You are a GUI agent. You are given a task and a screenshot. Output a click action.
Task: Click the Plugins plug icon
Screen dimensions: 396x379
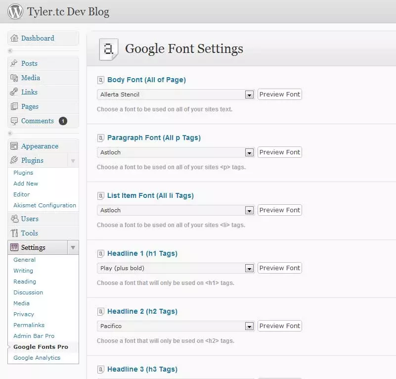point(14,160)
